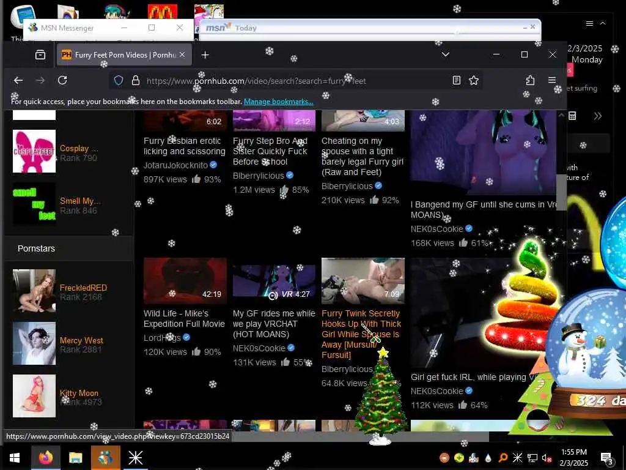Click the green plus tray icon
The height and width of the screenshot is (470, 626).
(459, 458)
